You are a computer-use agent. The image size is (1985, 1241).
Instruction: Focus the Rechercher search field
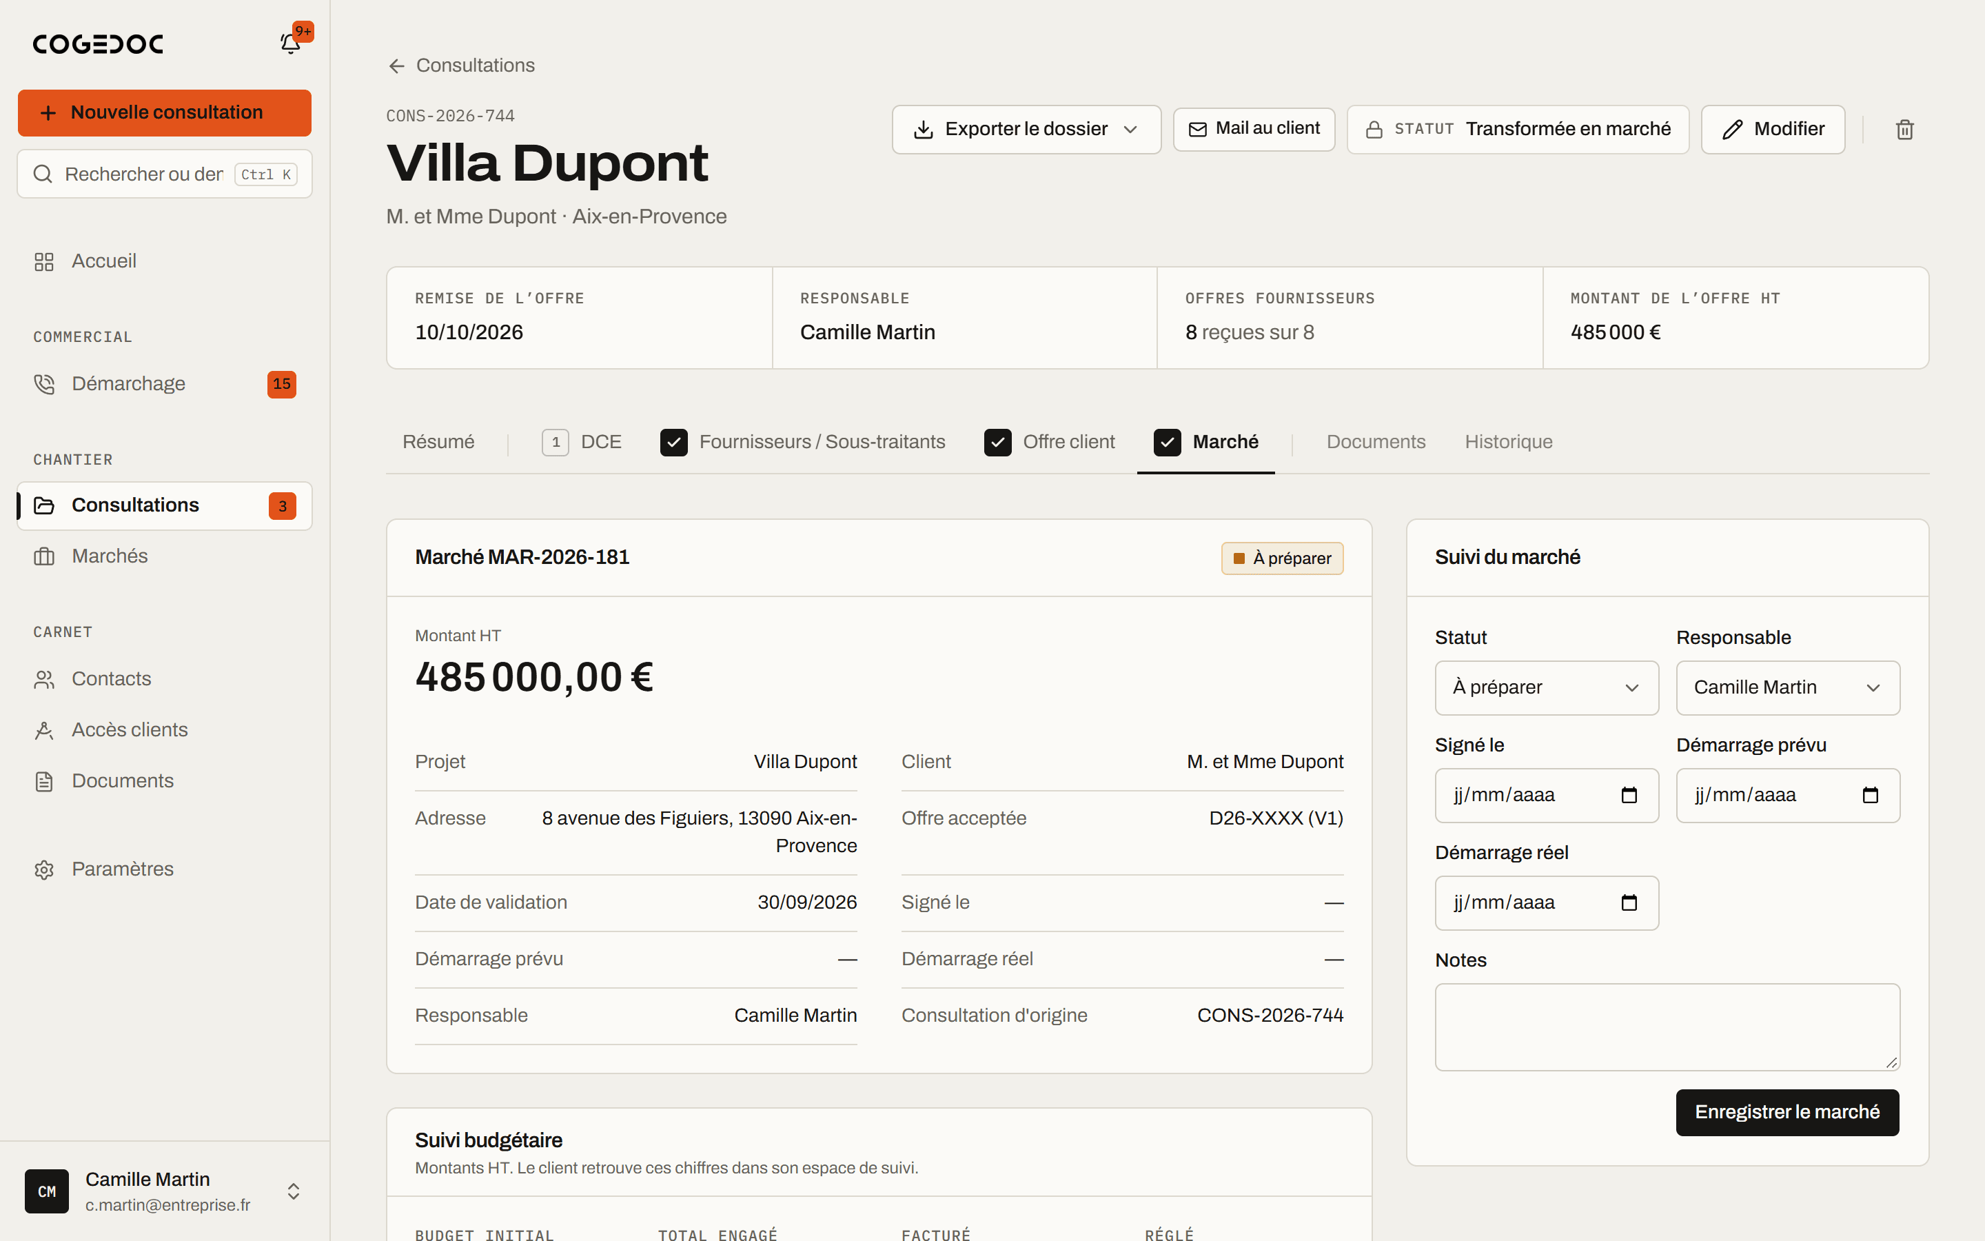tap(164, 174)
